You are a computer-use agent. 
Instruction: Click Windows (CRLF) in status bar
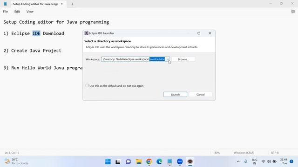(x=244, y=153)
